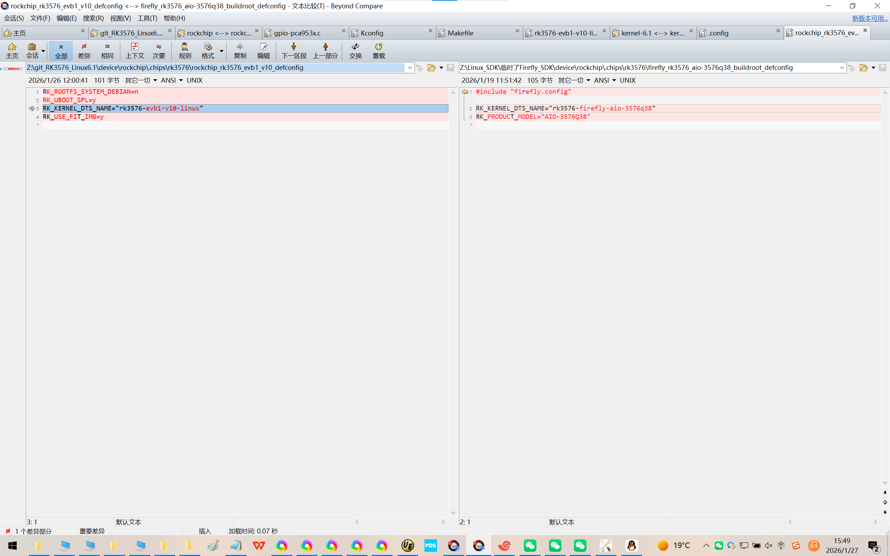Open left pane ANSI encoding dropdown
This screenshot has height=556, width=890.
click(172, 80)
